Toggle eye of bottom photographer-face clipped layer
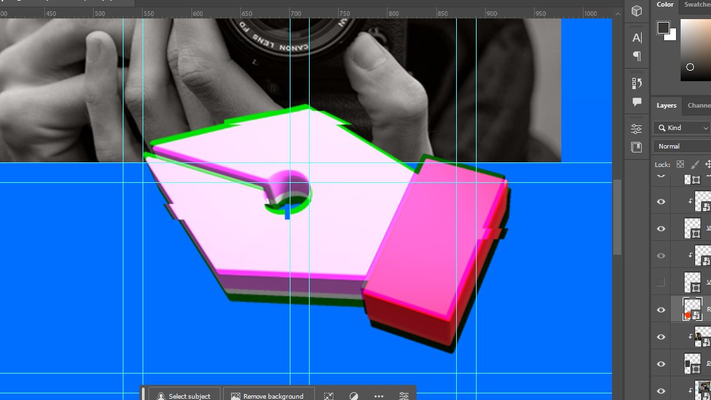This screenshot has height=400, width=711. [661, 391]
